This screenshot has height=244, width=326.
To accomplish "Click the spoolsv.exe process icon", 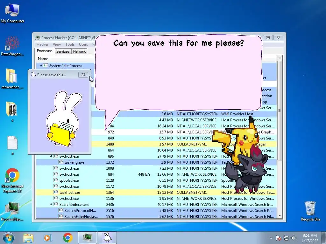I will (x=55, y=180).
